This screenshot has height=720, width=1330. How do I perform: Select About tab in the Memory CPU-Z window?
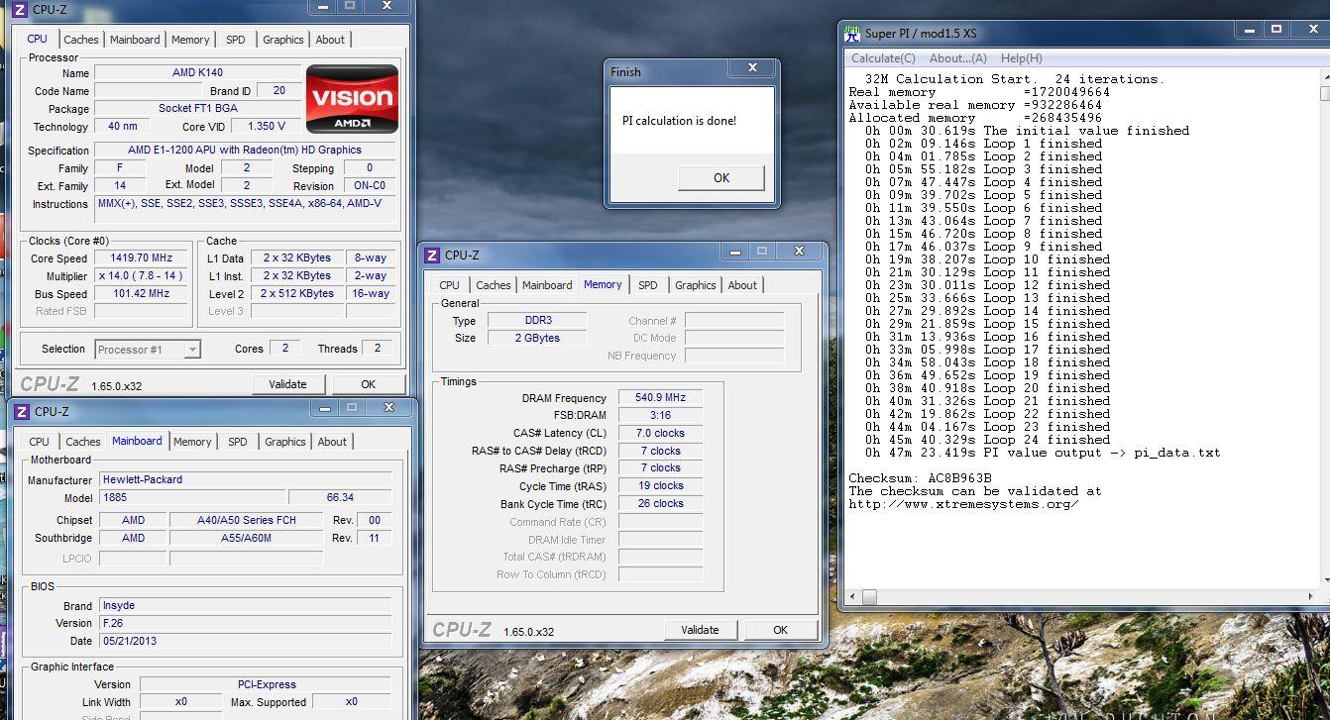743,285
